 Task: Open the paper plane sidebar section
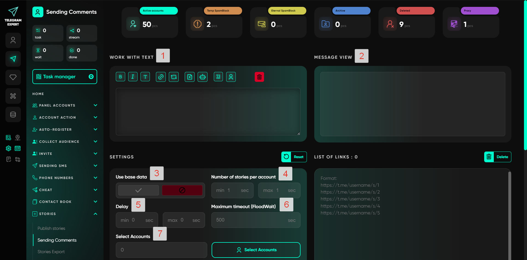(13, 59)
